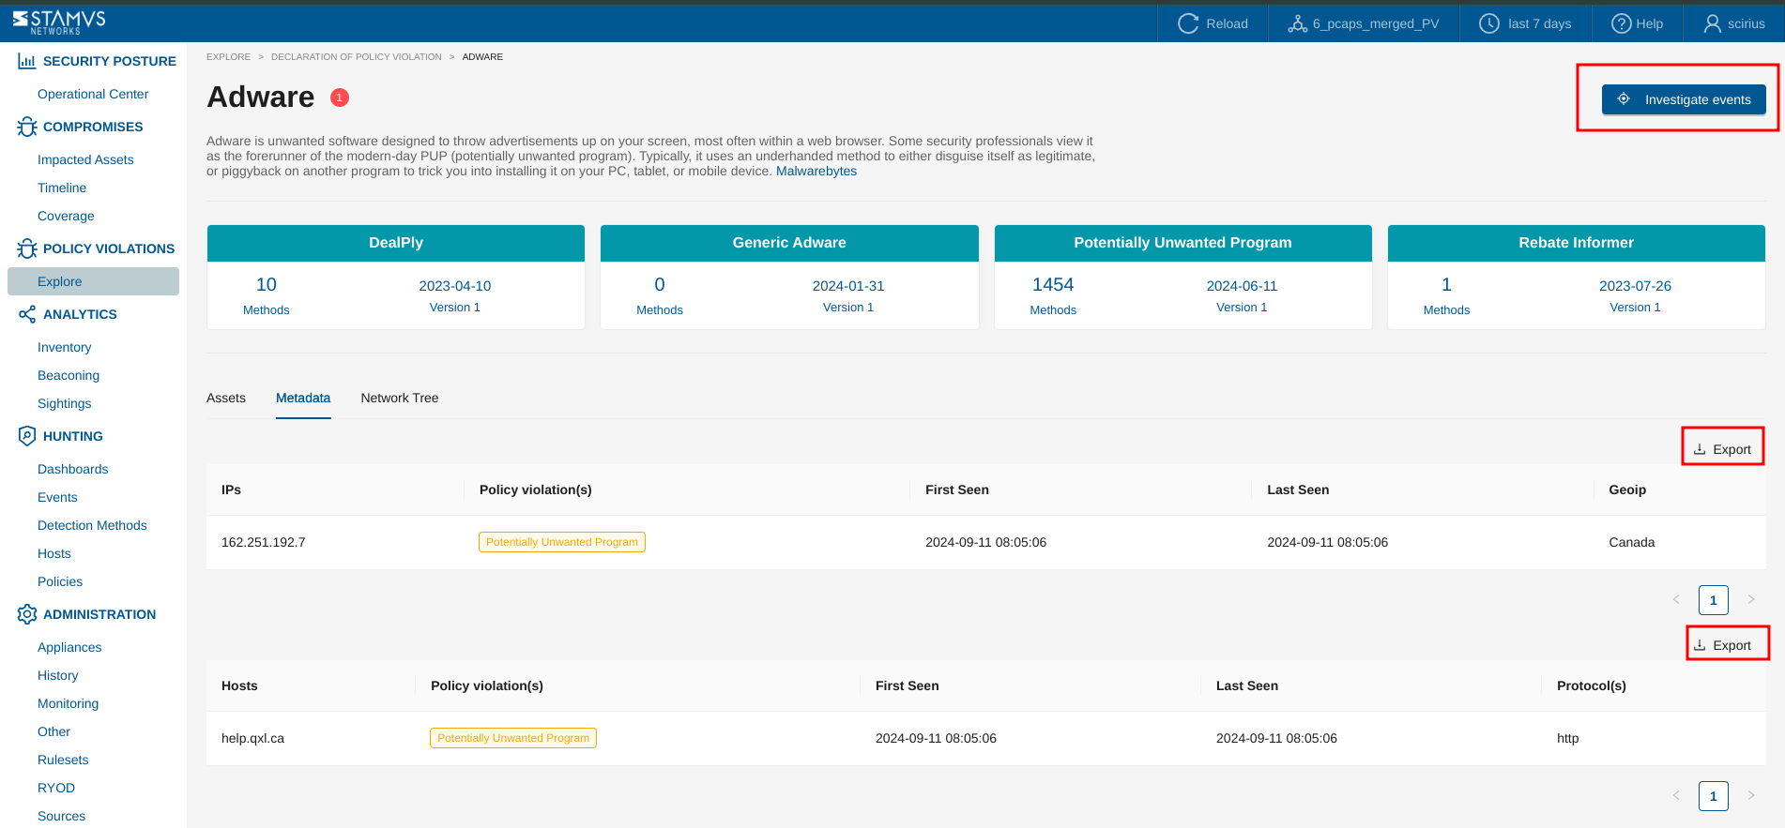
Task: Open the Potentially Unwanted Program card
Action: [1182, 243]
